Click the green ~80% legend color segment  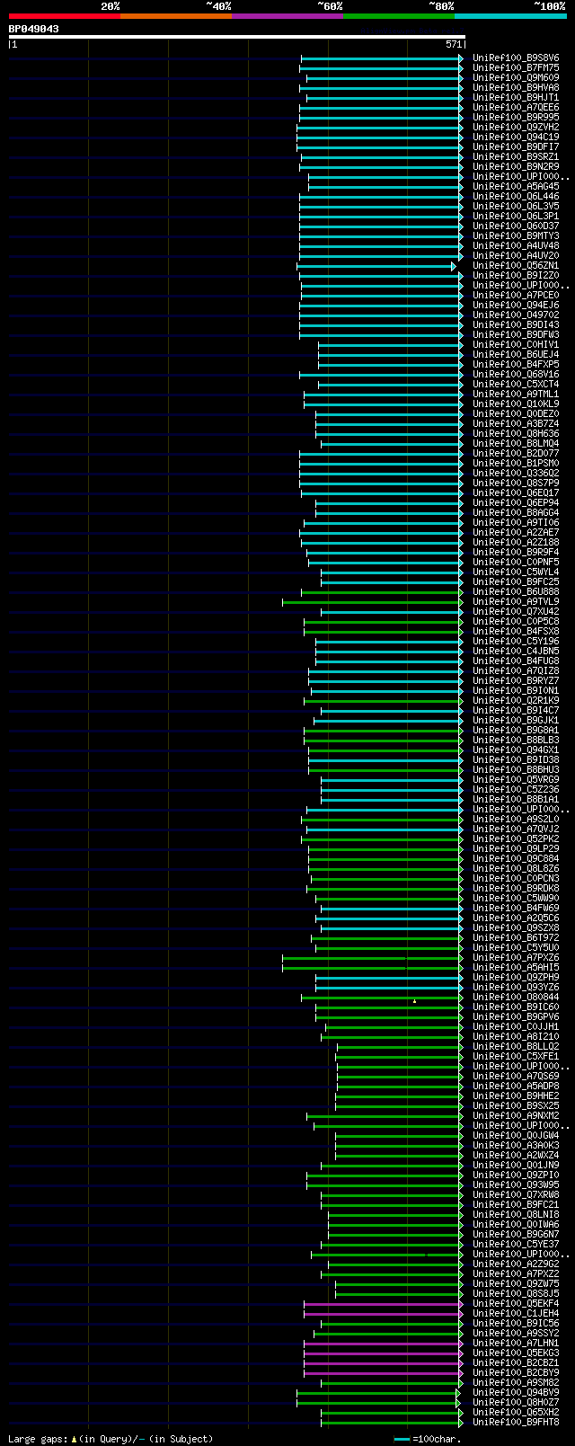click(399, 16)
